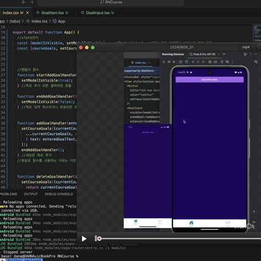Go forward with the editor navigation right arrow
Screen dimensions: 261x261
tap(31, 2)
